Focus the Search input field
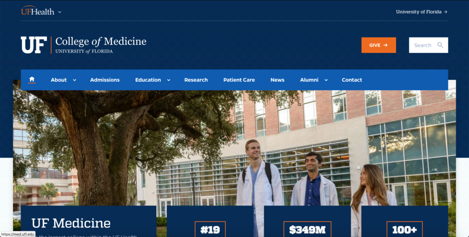 click(x=428, y=45)
